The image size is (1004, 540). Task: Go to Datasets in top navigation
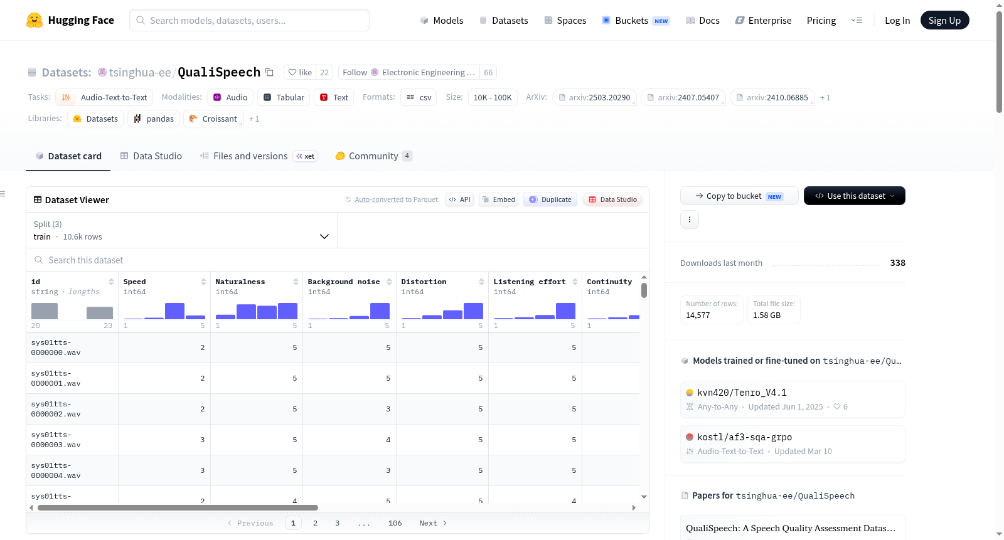tap(504, 20)
